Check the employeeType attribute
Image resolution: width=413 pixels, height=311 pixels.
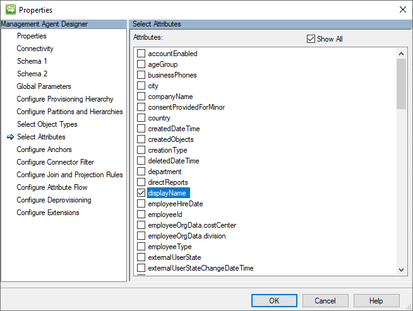pos(141,247)
